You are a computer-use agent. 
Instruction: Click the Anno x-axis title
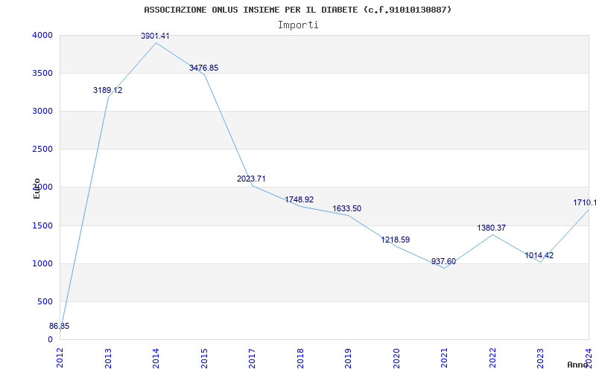point(578,365)
